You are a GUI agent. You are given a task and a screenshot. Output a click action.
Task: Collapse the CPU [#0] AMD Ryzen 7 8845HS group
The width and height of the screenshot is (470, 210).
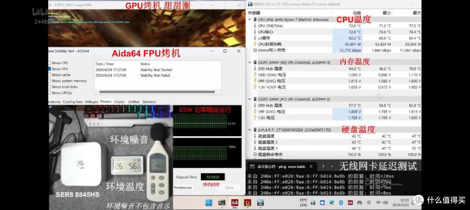pyautogui.click(x=250, y=20)
